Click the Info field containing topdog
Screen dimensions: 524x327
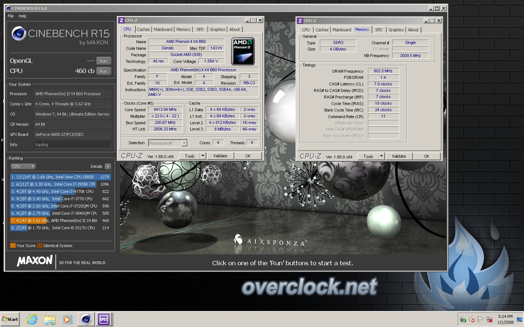pos(72,145)
